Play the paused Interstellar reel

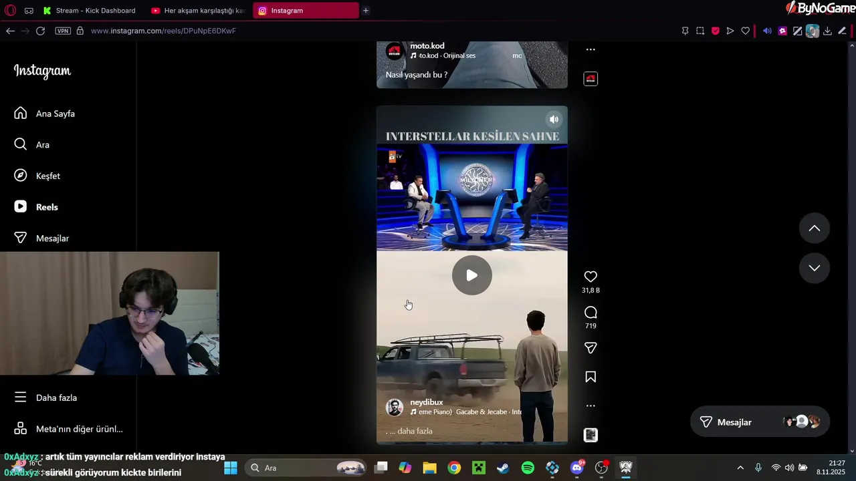pyautogui.click(x=472, y=275)
